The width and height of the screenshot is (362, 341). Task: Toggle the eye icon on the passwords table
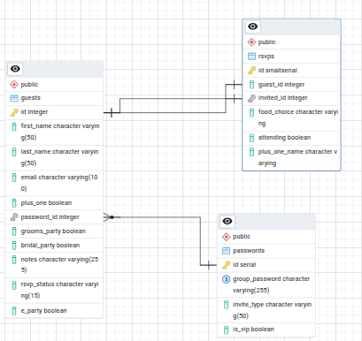point(227,221)
